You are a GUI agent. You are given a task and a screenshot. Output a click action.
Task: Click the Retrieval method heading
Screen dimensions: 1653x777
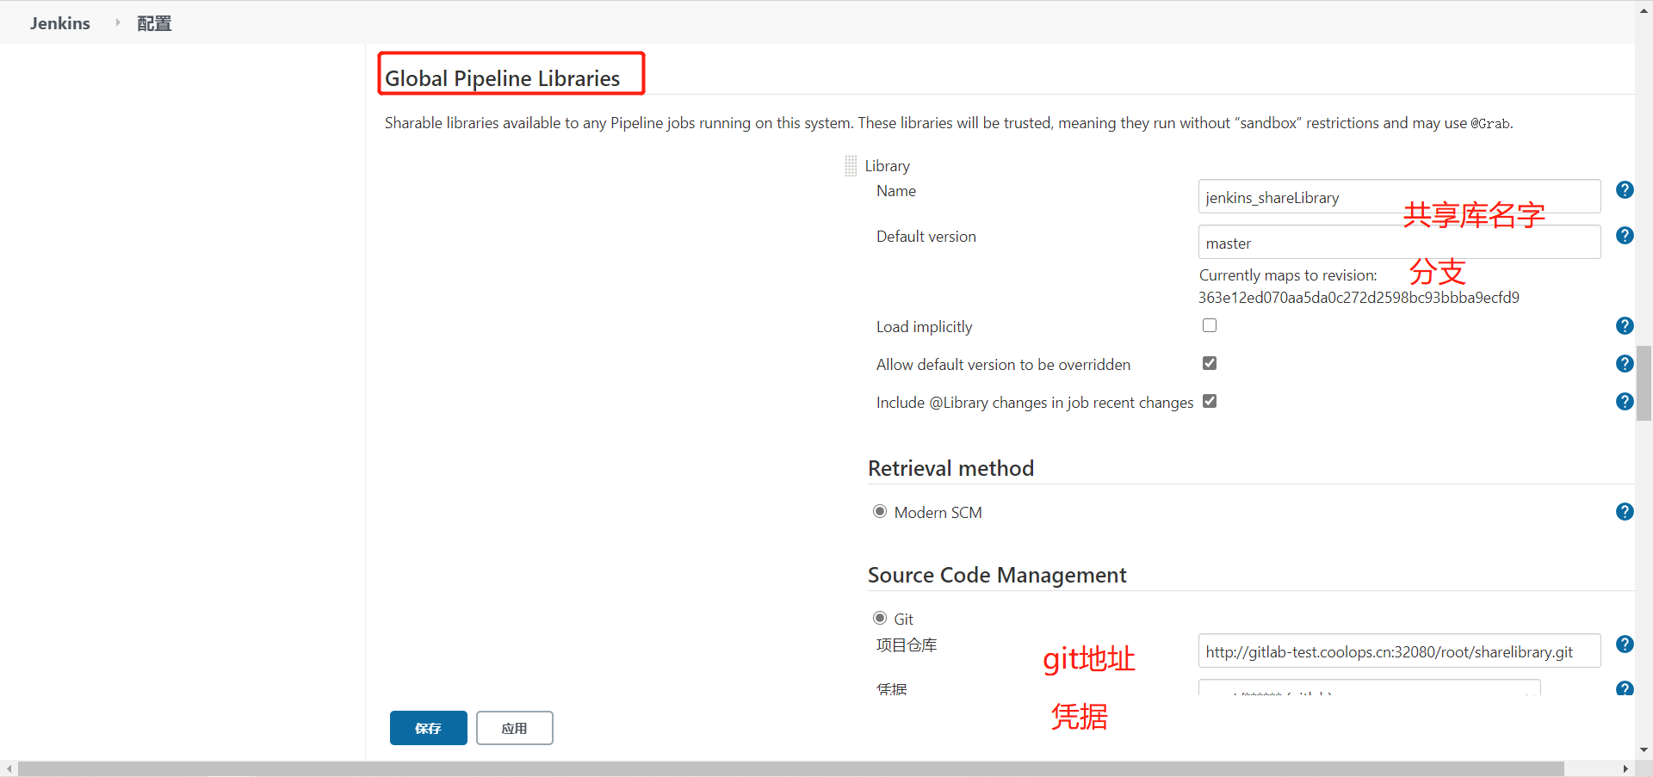click(x=950, y=468)
